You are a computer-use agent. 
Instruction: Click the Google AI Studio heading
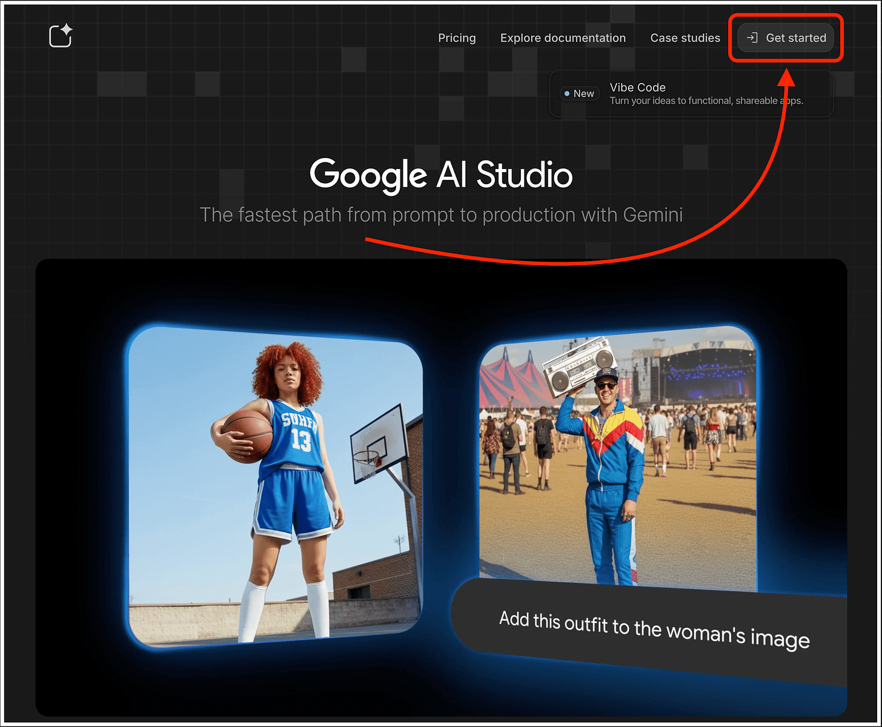[x=441, y=174]
